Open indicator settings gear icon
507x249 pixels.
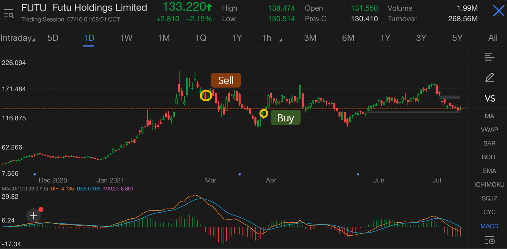click(489, 240)
